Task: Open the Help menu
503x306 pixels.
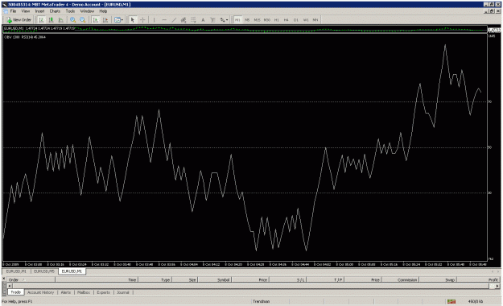Action: pyautogui.click(x=103, y=11)
